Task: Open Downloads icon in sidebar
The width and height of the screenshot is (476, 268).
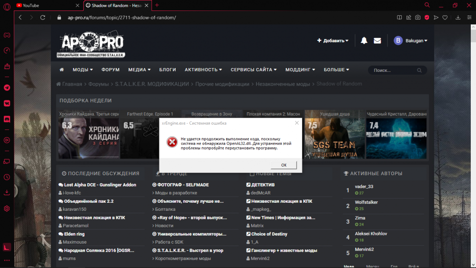Action: tap(7, 192)
